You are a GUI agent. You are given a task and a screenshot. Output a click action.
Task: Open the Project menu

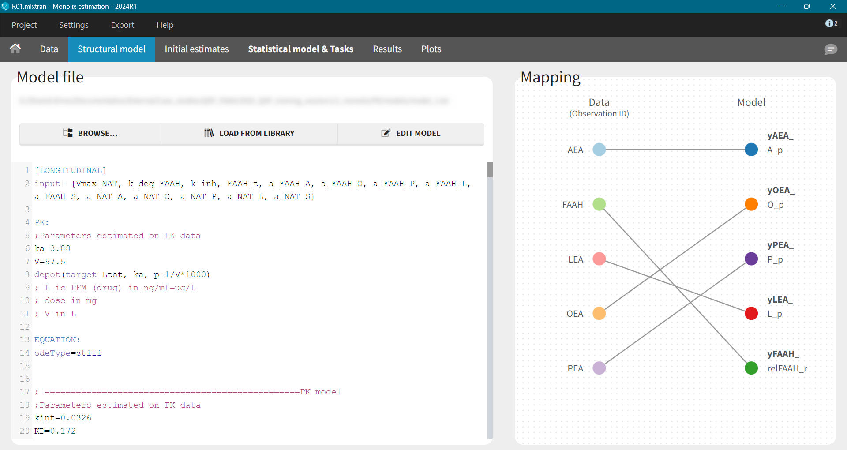(24, 25)
